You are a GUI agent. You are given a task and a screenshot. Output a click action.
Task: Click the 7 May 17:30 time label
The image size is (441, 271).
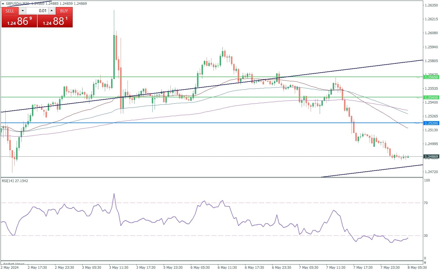363,268
